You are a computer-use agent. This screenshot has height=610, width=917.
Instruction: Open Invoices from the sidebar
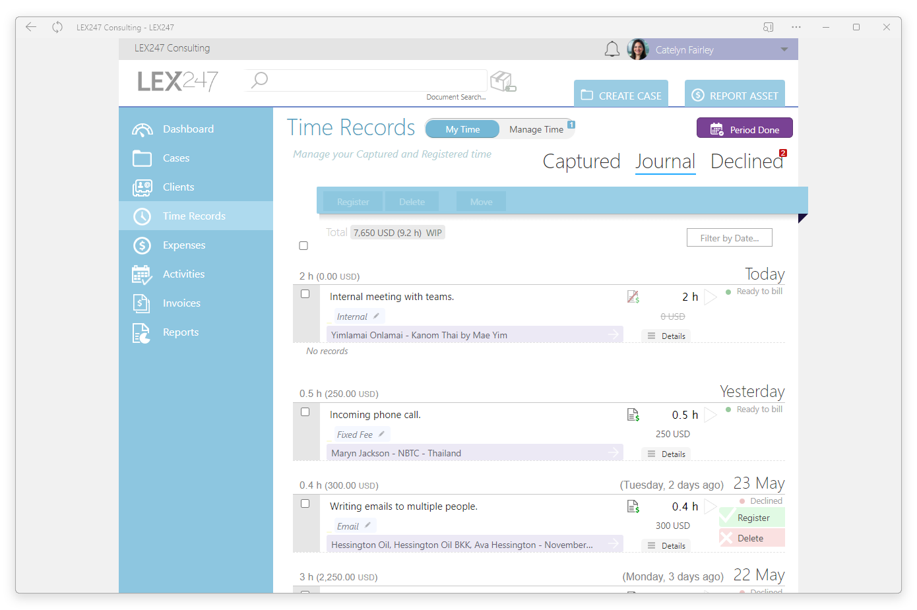196,303
